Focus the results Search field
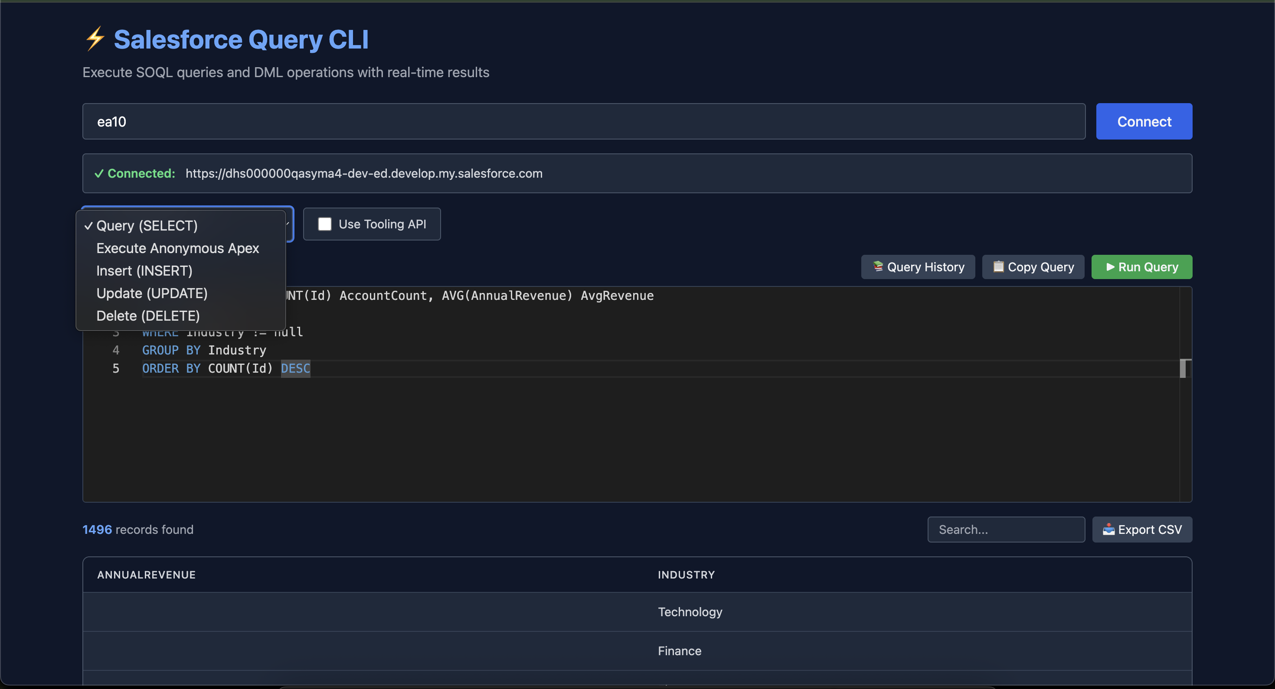Screen dimensions: 1275x689 pyautogui.click(x=1006, y=529)
